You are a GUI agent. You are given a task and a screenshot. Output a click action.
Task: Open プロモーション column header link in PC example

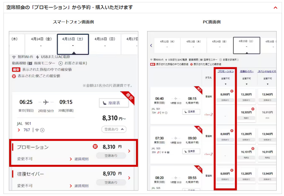click(x=225, y=71)
